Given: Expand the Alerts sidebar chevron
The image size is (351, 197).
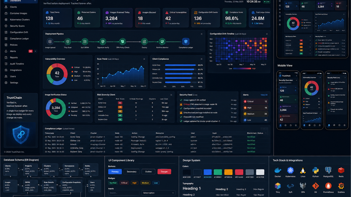Looking at the screenshot, I should (35, 51).
